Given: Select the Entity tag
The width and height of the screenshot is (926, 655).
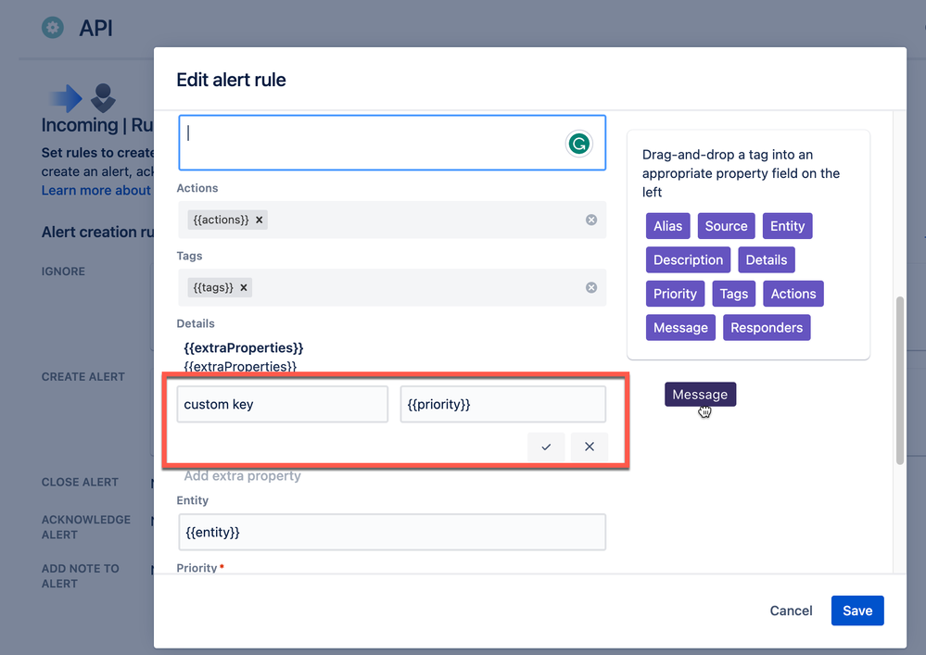Looking at the screenshot, I should pos(787,226).
